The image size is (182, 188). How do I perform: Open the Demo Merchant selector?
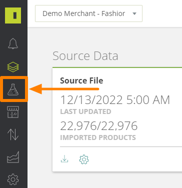[88, 13]
